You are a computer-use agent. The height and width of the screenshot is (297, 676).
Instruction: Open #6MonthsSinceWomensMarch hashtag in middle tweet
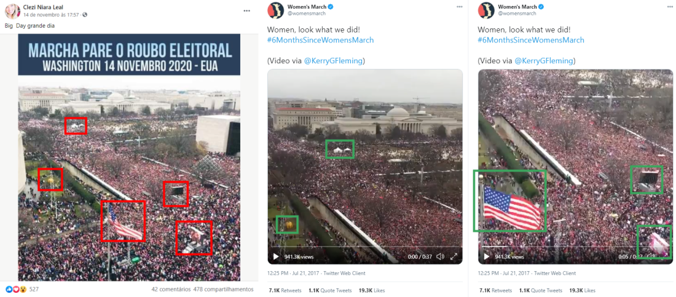(x=320, y=40)
